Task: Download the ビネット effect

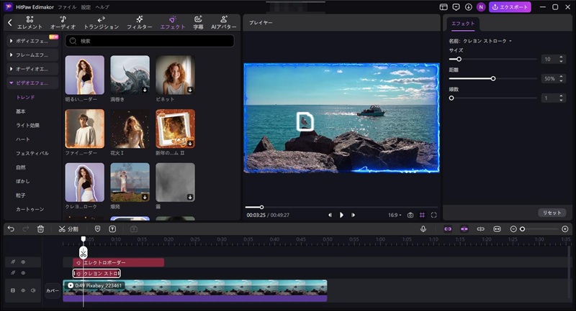Action: (x=190, y=90)
